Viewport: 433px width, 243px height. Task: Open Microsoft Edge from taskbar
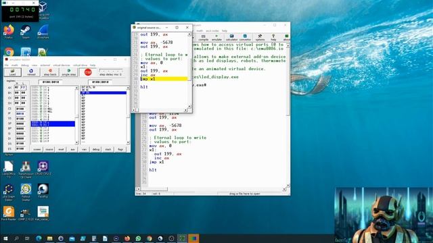pyautogui.click(x=39, y=238)
